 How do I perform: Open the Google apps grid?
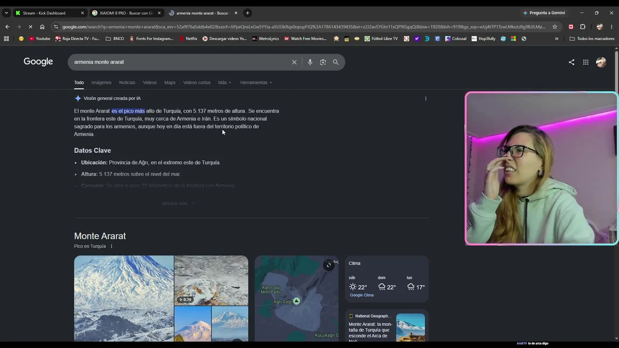586,62
